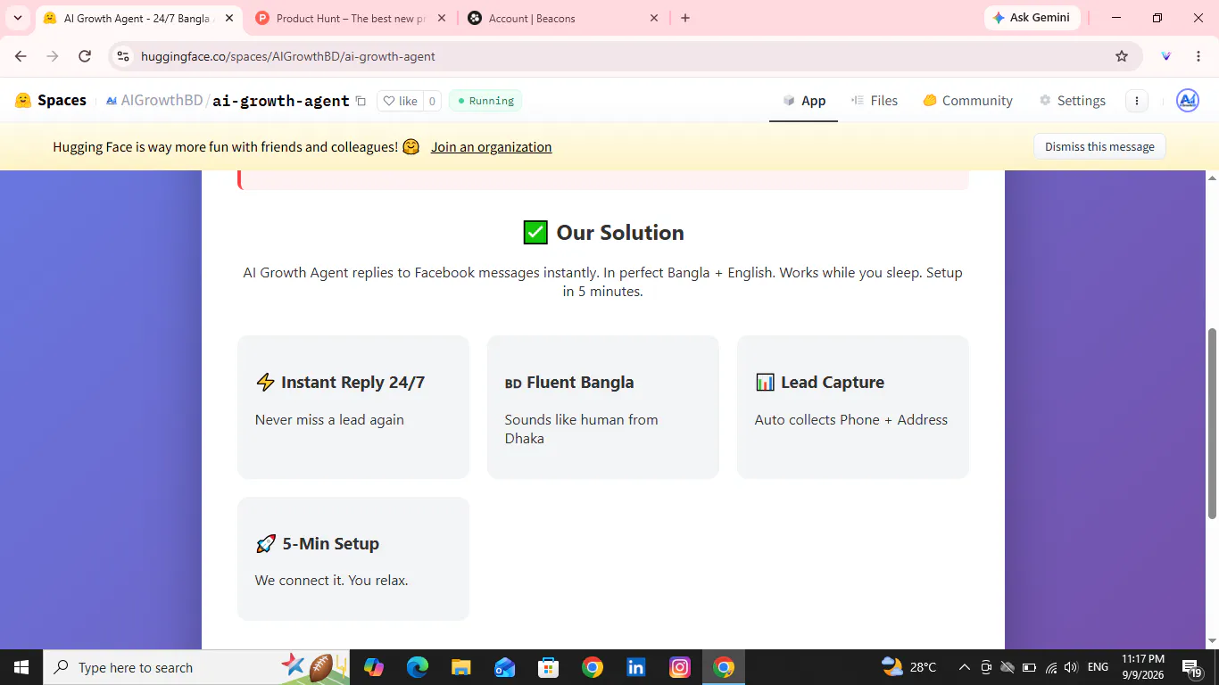Viewport: 1219px width, 685px height.
Task: Open the clock and calendar flyout
Action: click(x=1142, y=667)
